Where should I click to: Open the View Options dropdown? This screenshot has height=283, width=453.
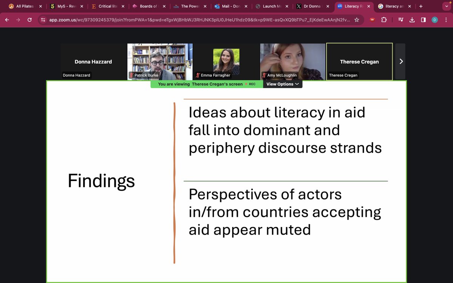(283, 84)
